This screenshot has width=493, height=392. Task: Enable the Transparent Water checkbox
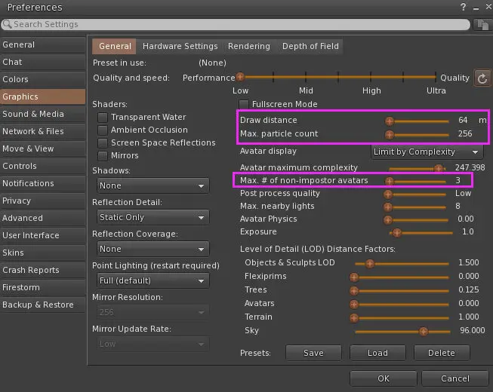pyautogui.click(x=103, y=118)
